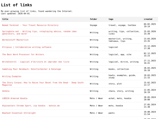This screenshot has height=119, width=159.
Task: Click the date 27.11.2025 16:41
Action: 150,62
